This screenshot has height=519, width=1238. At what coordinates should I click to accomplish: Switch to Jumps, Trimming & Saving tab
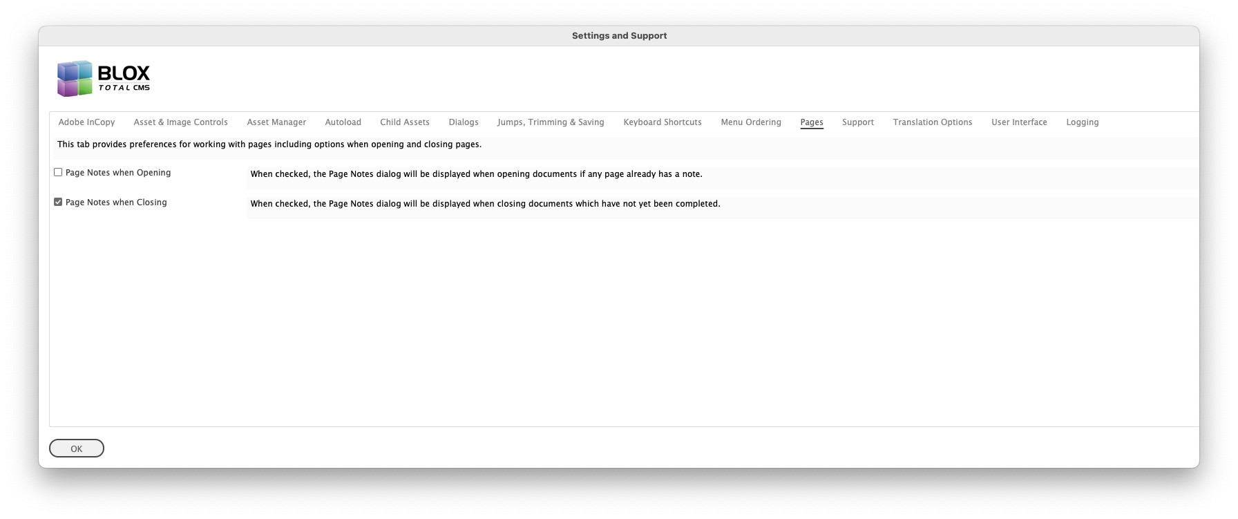(x=551, y=122)
